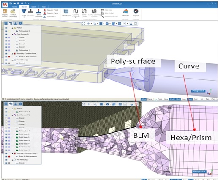Viewport: 218px width, 180px height.
Task: Collapse the Cold Runner(11) tree node
Action: [12, 115]
